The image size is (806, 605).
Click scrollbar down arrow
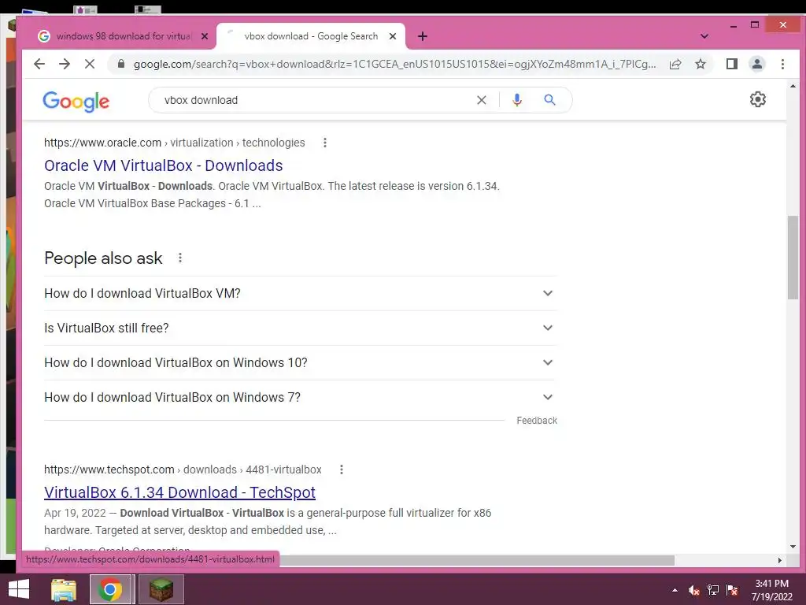[793, 547]
